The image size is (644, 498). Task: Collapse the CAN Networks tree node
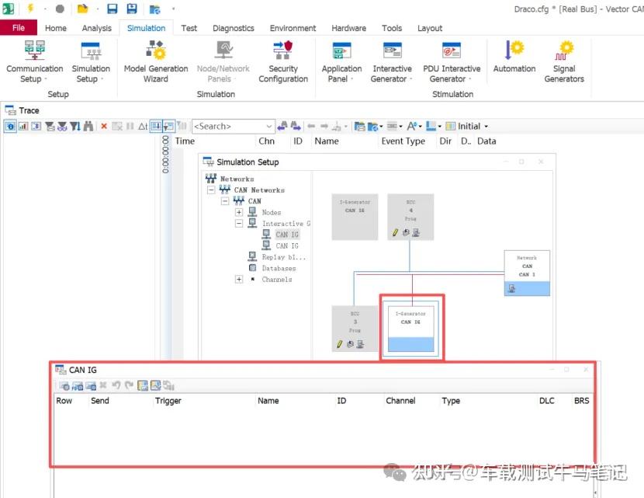pyautogui.click(x=211, y=190)
